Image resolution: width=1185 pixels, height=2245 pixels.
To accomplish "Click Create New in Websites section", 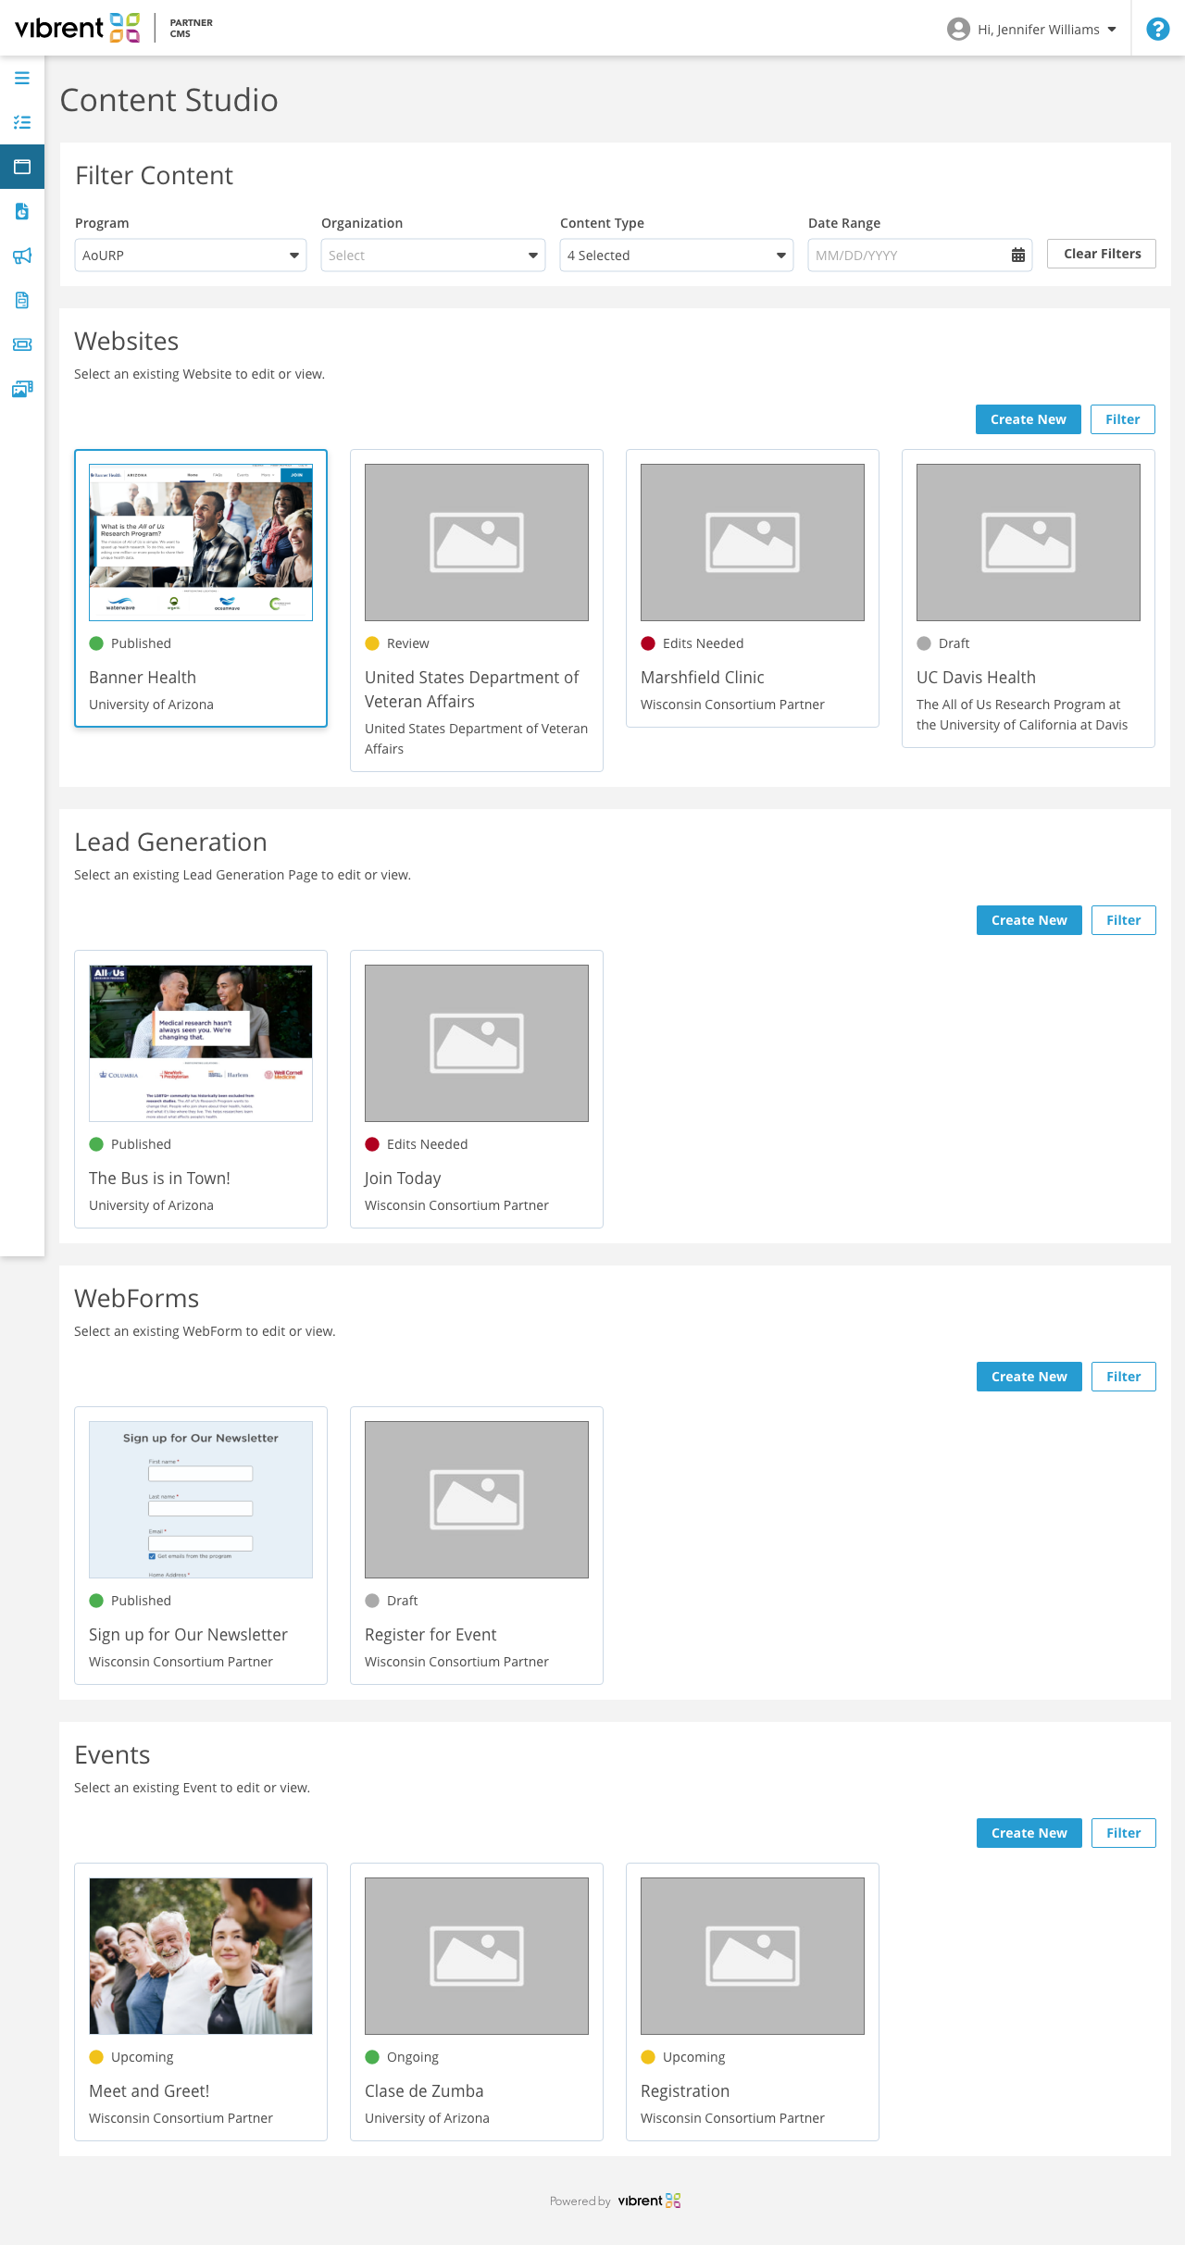I will pyautogui.click(x=1029, y=419).
